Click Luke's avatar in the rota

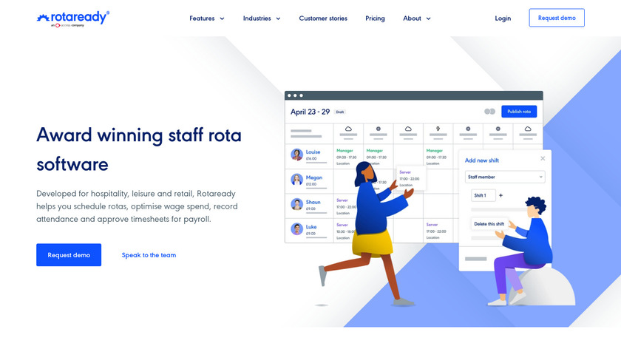pyautogui.click(x=296, y=229)
